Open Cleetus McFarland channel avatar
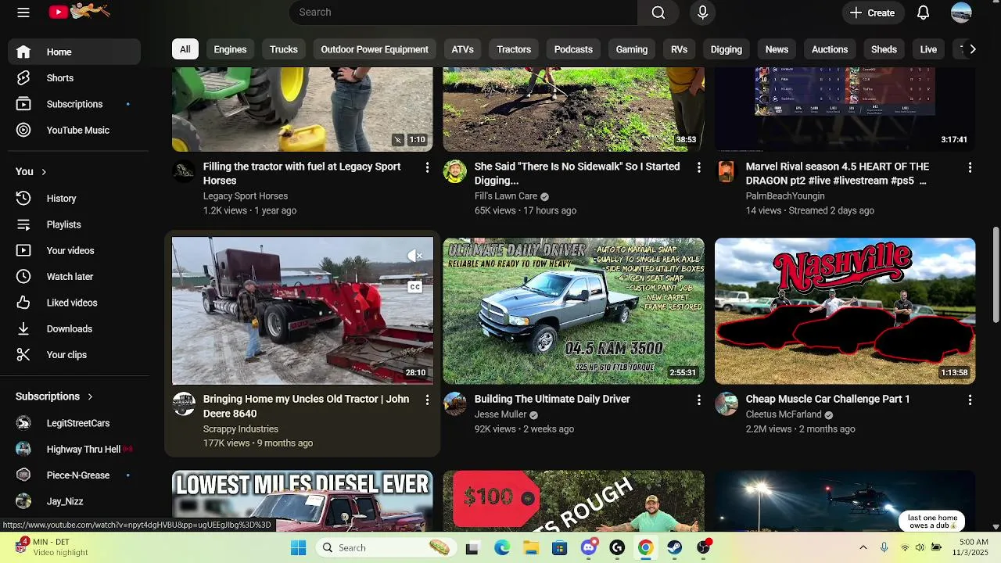Viewport: 1001px width, 563px height. coord(727,403)
